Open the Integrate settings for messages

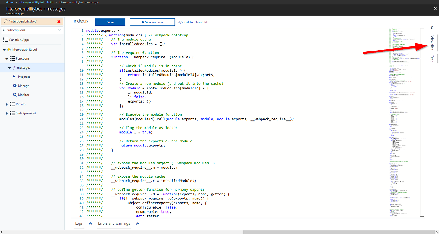click(x=23, y=77)
